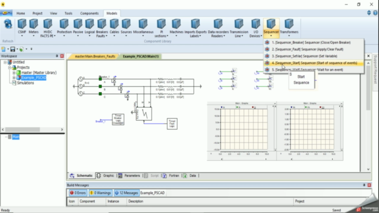Click the Save icon in quick toolbar
This screenshot has width=379, height=213.
[x=12, y=49]
